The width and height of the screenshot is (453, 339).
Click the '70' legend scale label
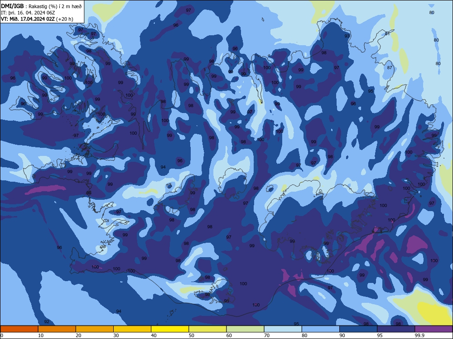(267, 335)
